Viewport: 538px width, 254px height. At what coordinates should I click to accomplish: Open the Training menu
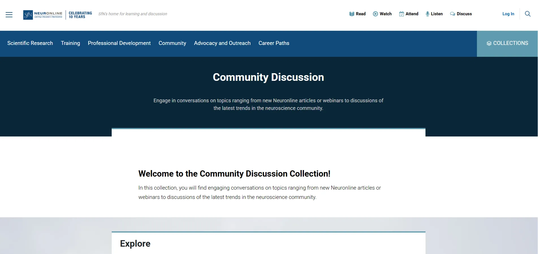[70, 43]
